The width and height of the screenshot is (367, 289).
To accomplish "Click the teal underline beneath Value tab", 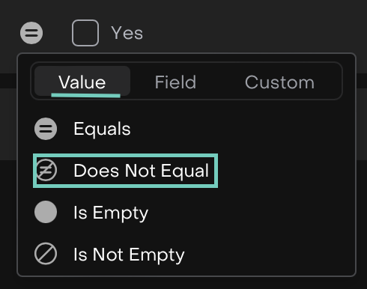I will pyautogui.click(x=85, y=96).
